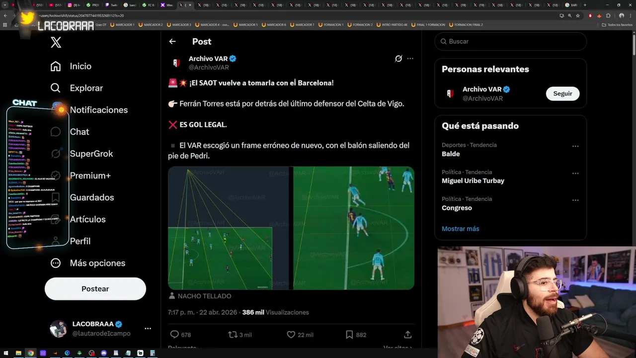Screen dimensions: 636x358
Task: Open File Explorer from taskbar
Action: pos(18,353)
